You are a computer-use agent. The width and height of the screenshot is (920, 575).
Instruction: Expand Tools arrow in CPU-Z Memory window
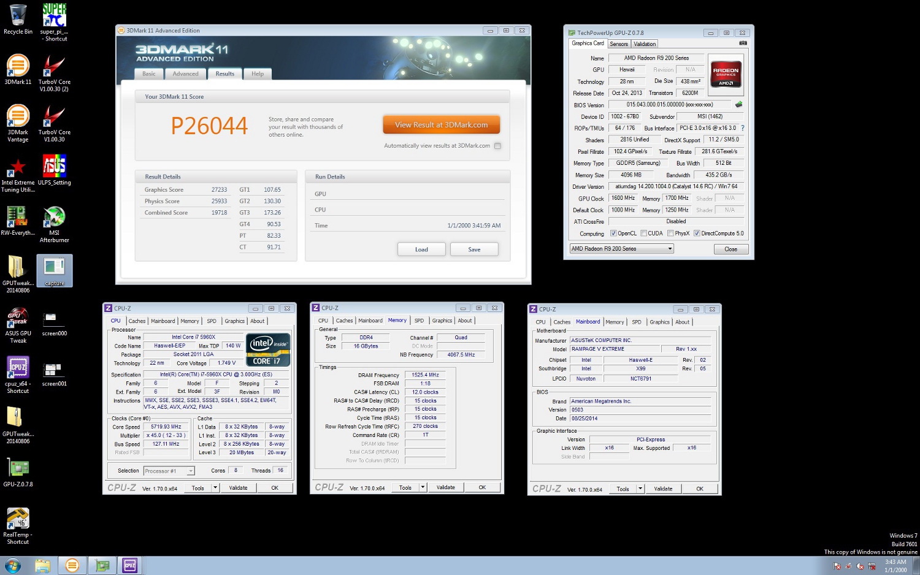(423, 487)
